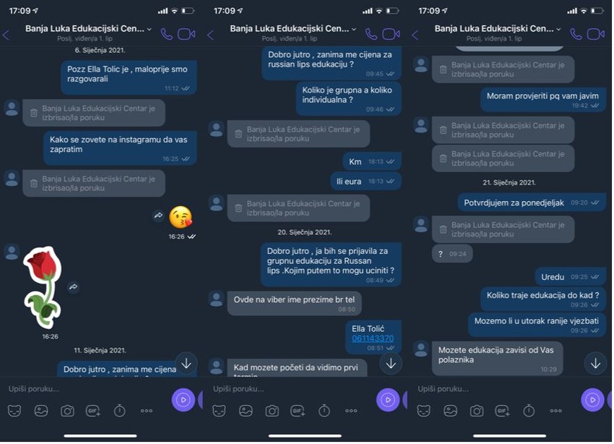Expand the chat title chevron in the middle screen
This screenshot has height=444, width=614.
[x=354, y=30]
